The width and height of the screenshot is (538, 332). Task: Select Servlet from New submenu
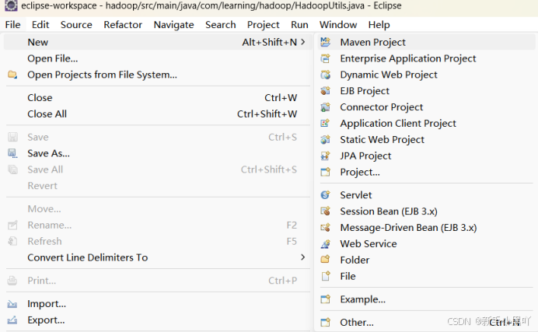pyautogui.click(x=426, y=195)
